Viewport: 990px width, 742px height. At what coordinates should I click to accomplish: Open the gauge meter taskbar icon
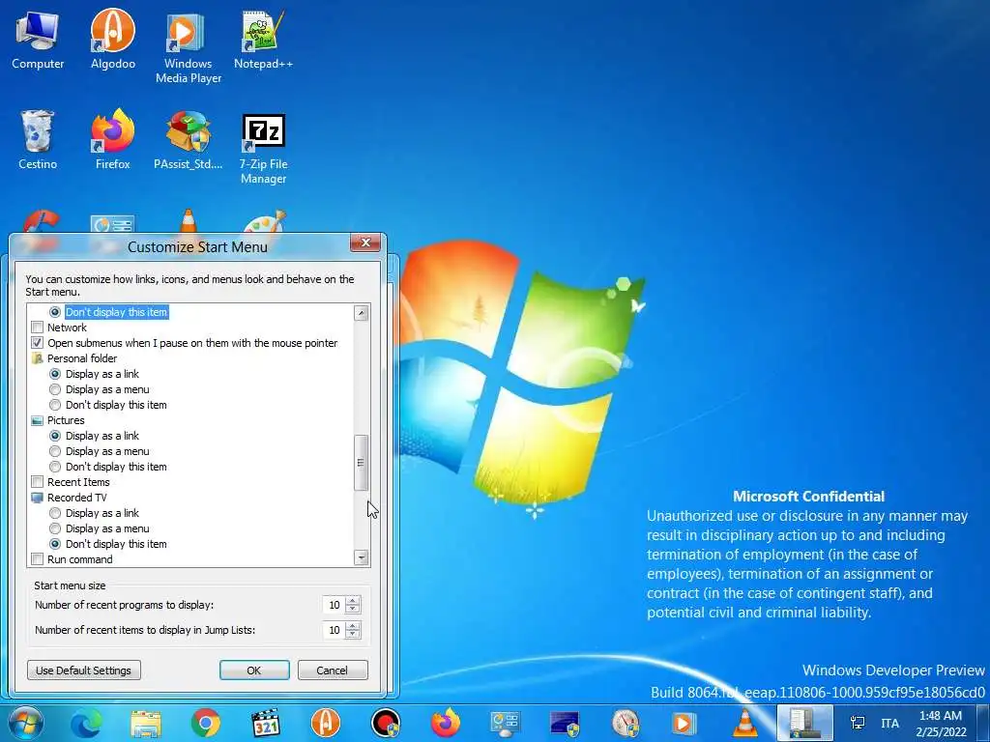626,723
